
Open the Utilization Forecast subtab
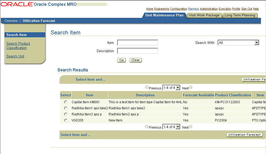tap(39, 21)
